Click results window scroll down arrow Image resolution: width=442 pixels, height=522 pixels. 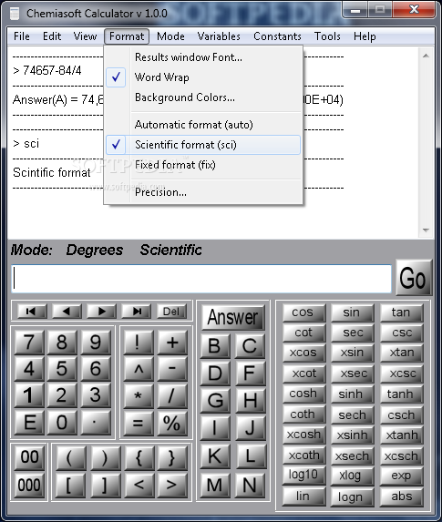click(x=426, y=230)
